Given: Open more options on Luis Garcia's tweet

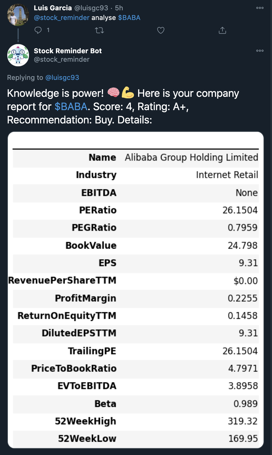Looking at the screenshot, I should [x=260, y=8].
